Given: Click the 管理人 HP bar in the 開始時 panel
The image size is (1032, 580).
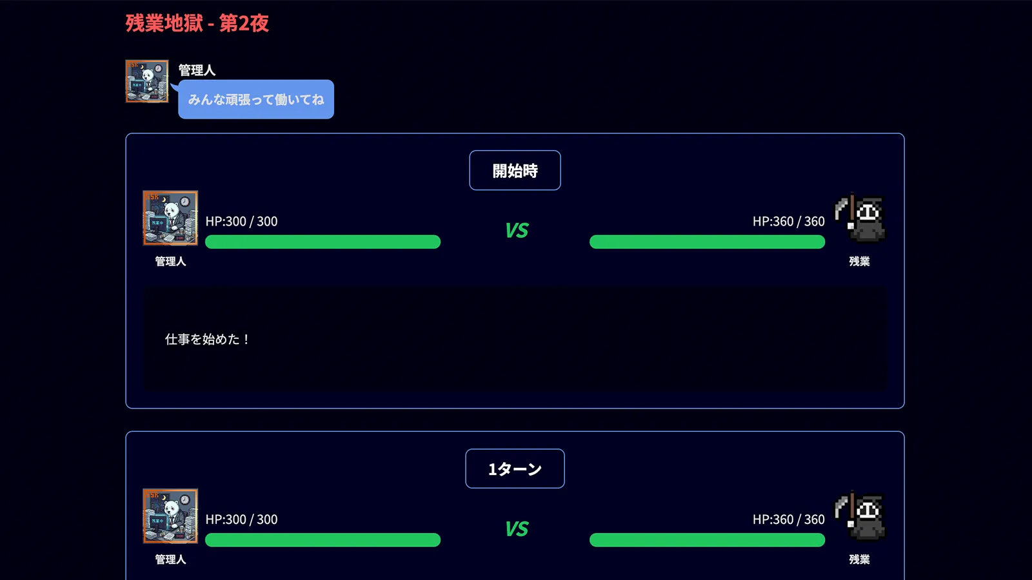Looking at the screenshot, I should point(322,242).
